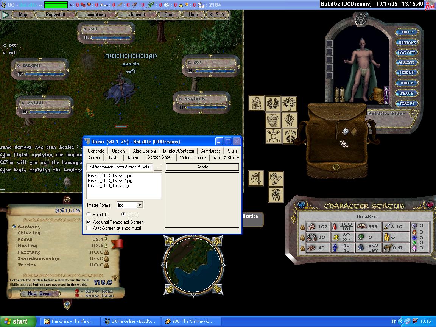Click the Scatta button

(202, 167)
